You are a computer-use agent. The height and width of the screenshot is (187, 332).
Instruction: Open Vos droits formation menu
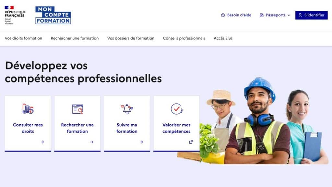pyautogui.click(x=23, y=38)
